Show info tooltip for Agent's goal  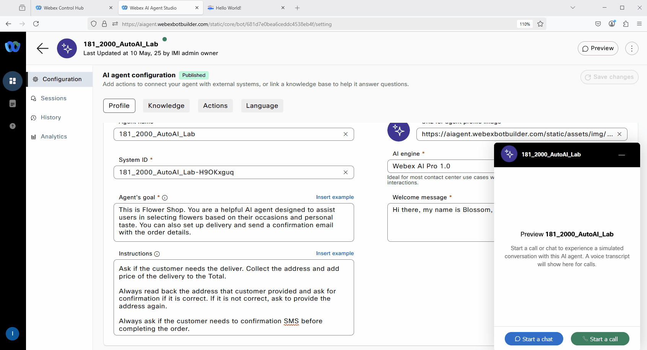pyautogui.click(x=165, y=198)
